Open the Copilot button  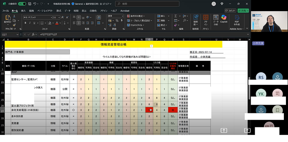pos(224,19)
